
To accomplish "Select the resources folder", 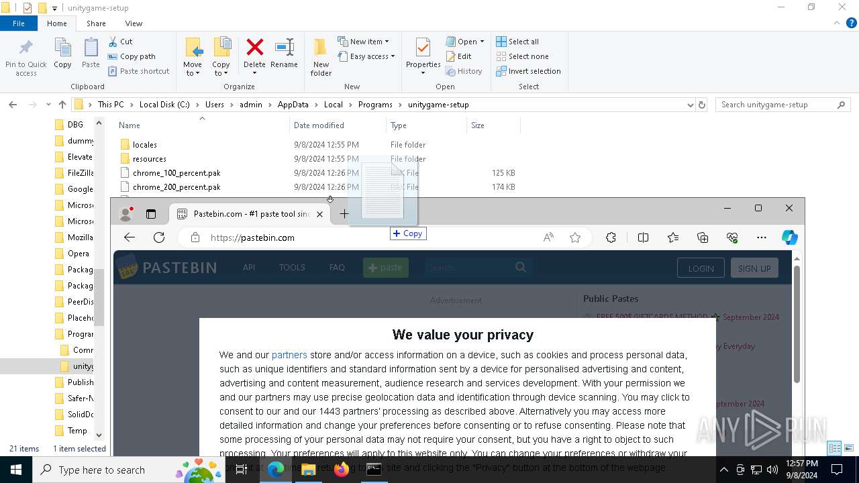I will pyautogui.click(x=149, y=159).
